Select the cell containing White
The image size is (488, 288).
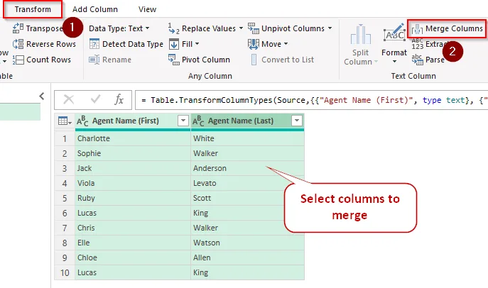[247, 138]
